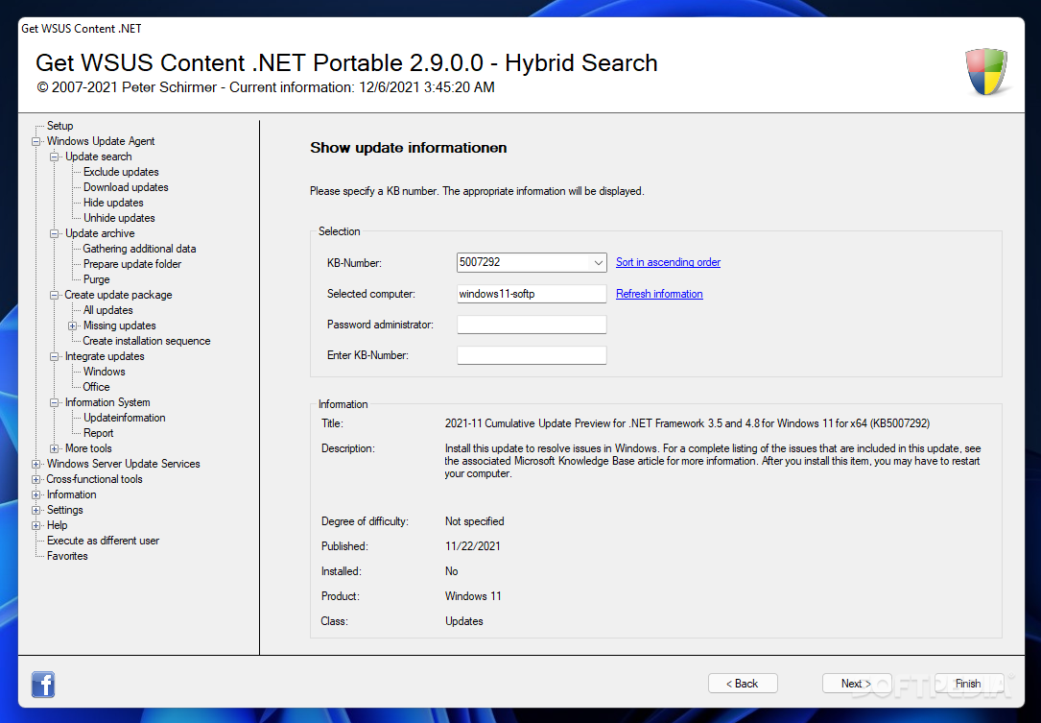
Task: Collapse the Information System node
Action: (55, 402)
